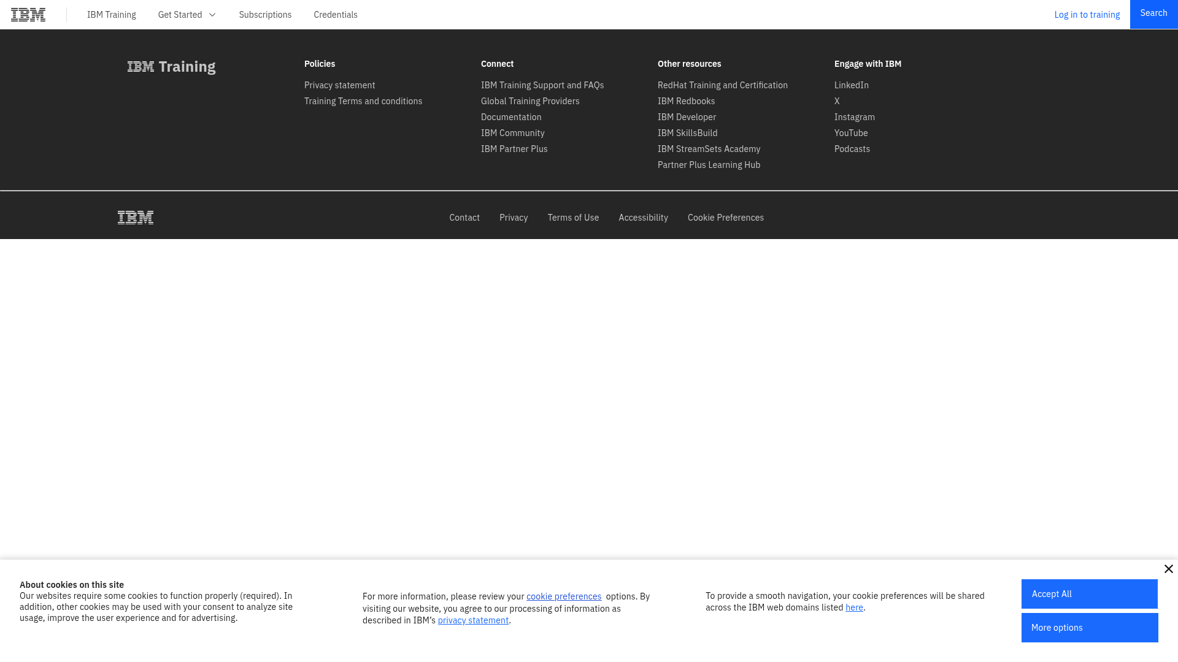The height and width of the screenshot is (662, 1178).
Task: Open IBM Developer link
Action: pos(687,117)
